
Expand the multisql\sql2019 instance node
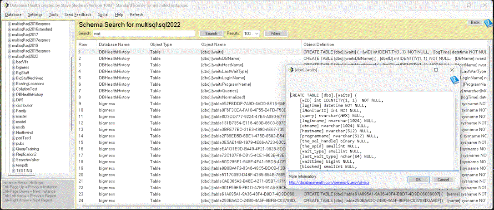pyautogui.click(x=10, y=46)
